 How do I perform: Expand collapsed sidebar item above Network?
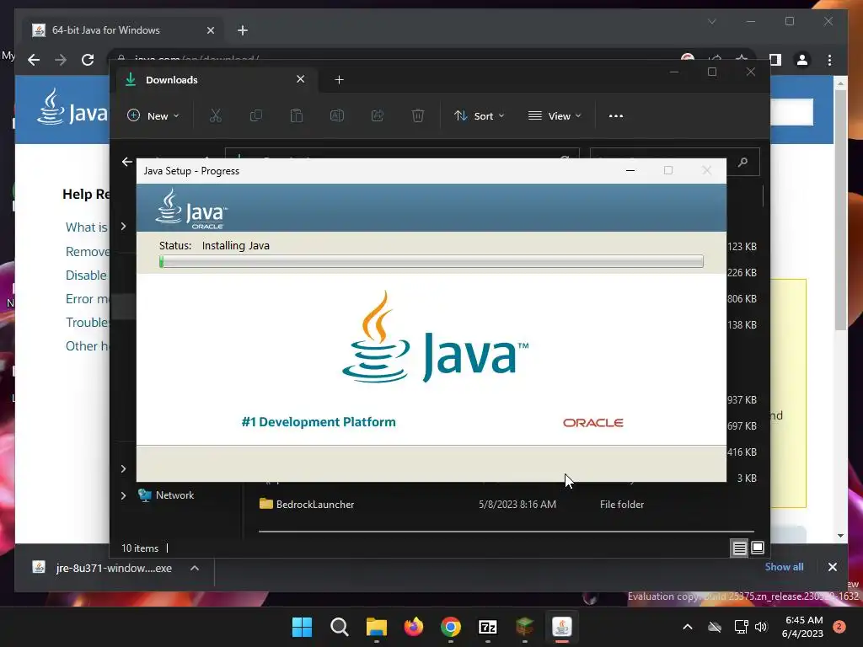pos(123,468)
